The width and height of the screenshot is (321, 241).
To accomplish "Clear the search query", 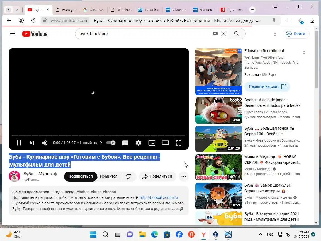I will click(223, 34).
